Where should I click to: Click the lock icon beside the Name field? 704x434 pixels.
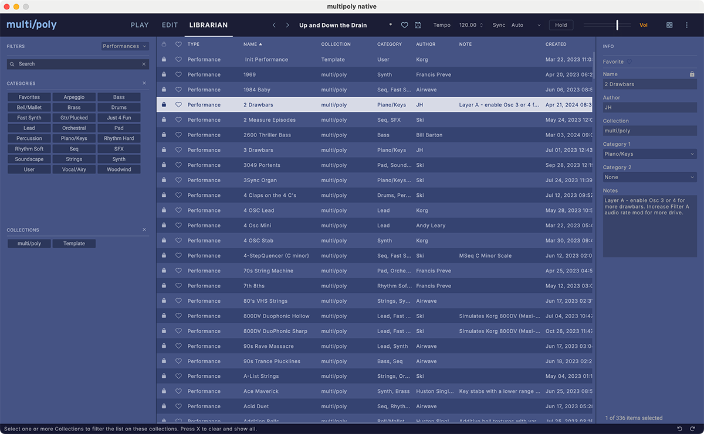click(x=692, y=74)
